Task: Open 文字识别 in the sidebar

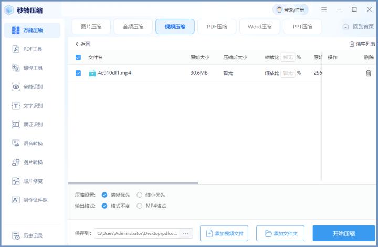Action: [x=32, y=106]
